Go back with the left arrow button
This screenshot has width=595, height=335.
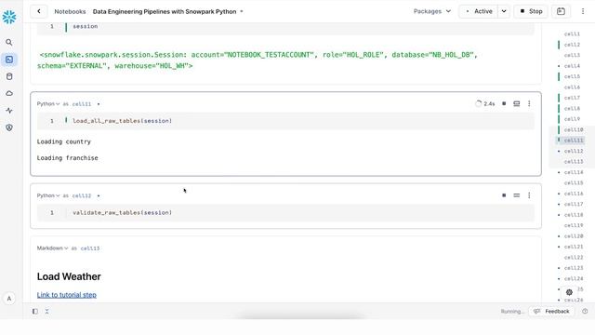[39, 11]
